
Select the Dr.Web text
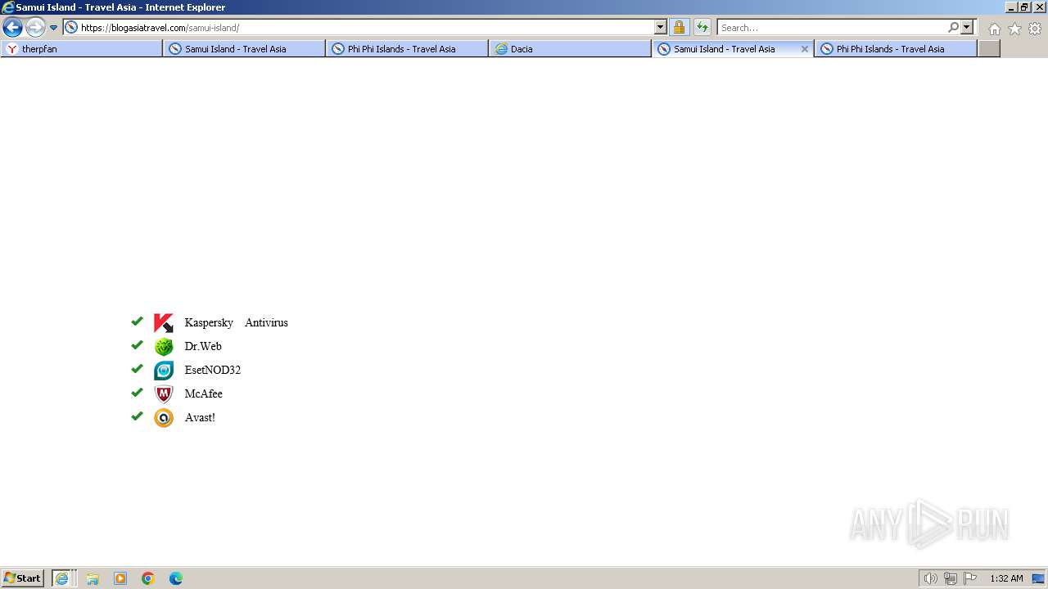(203, 347)
